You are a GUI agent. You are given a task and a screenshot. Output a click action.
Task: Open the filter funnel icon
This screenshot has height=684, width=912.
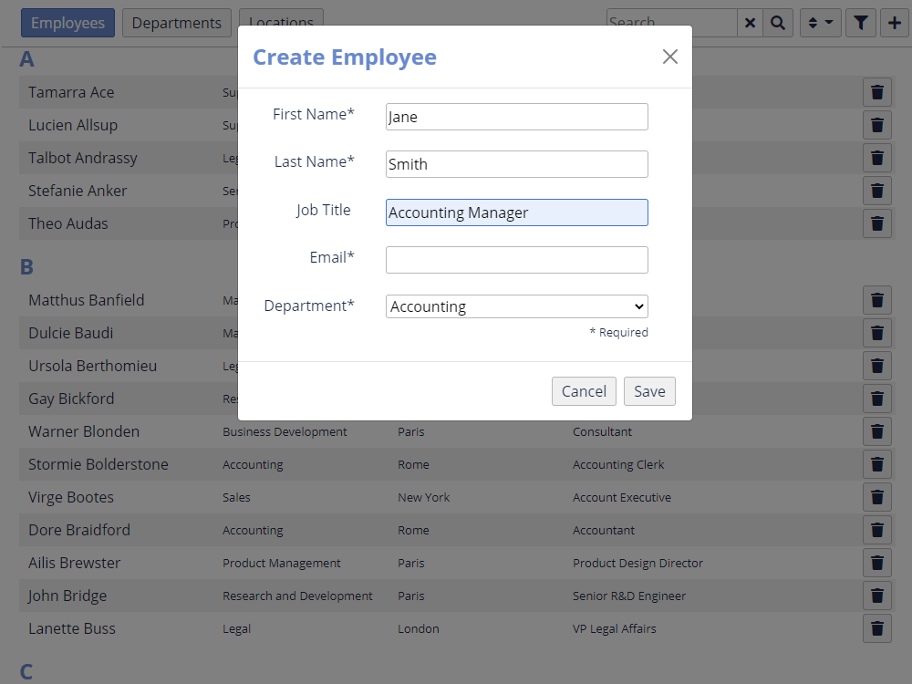point(860,23)
